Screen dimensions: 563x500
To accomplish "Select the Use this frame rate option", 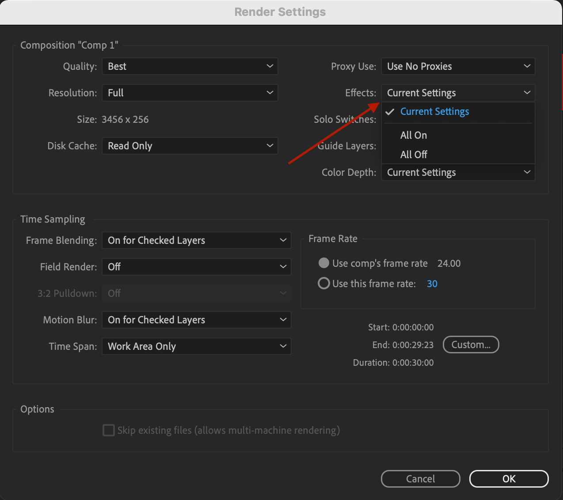I will click(323, 283).
